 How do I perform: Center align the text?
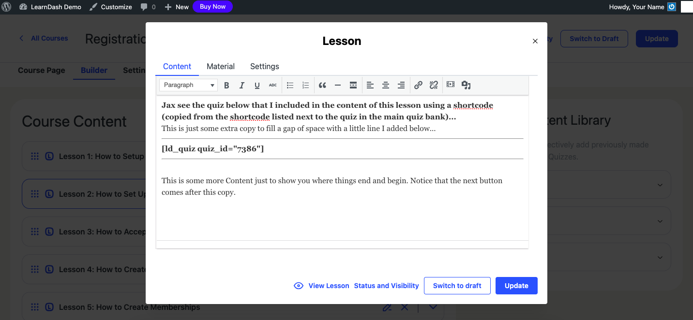coord(386,86)
